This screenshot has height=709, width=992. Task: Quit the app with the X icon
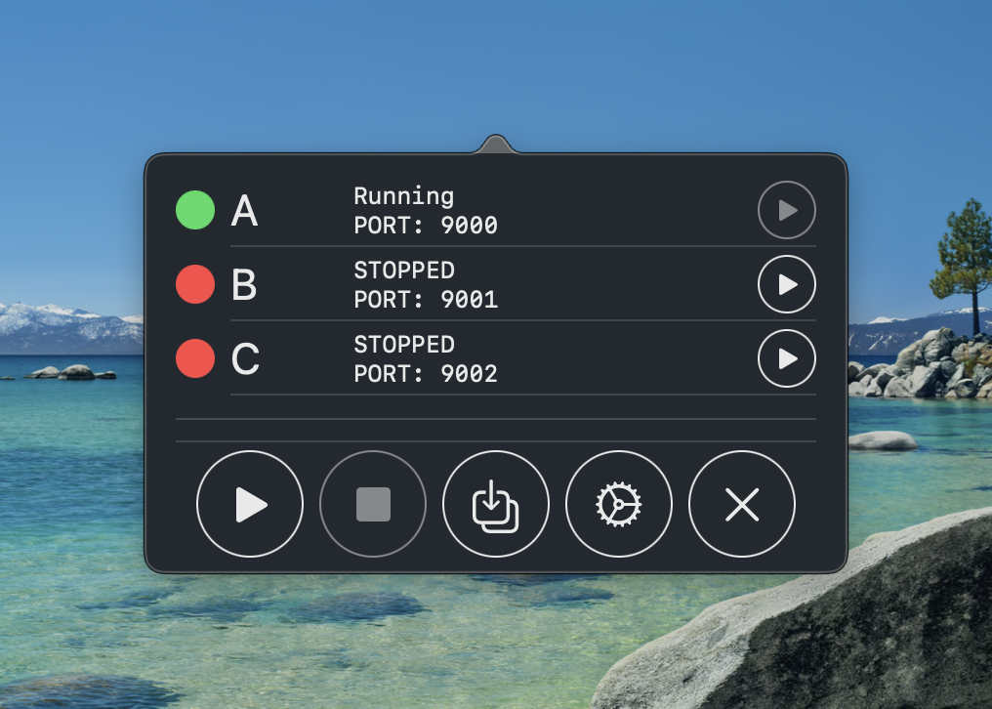[741, 504]
